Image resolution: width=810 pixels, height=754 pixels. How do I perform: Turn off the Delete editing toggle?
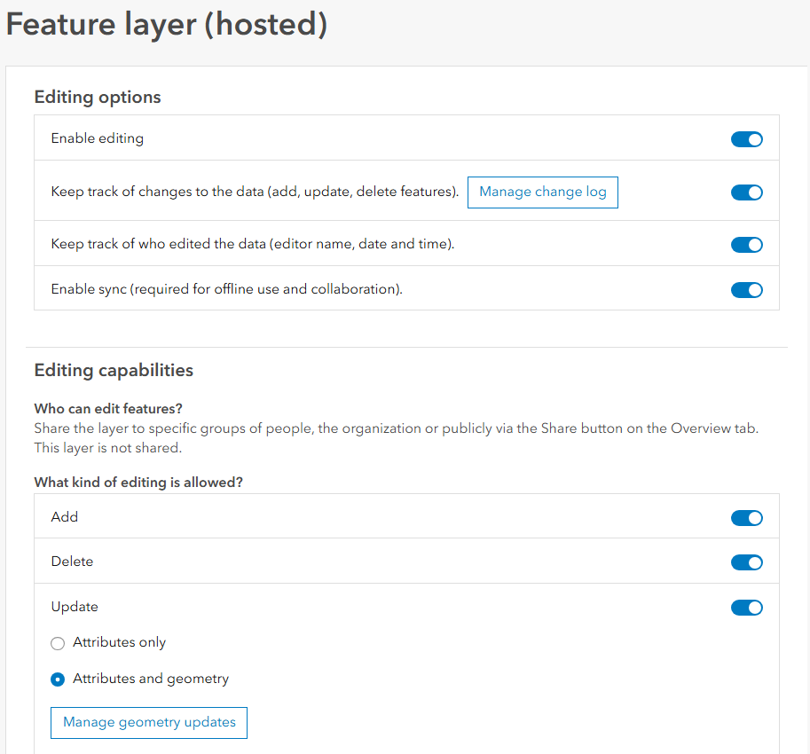pos(746,562)
